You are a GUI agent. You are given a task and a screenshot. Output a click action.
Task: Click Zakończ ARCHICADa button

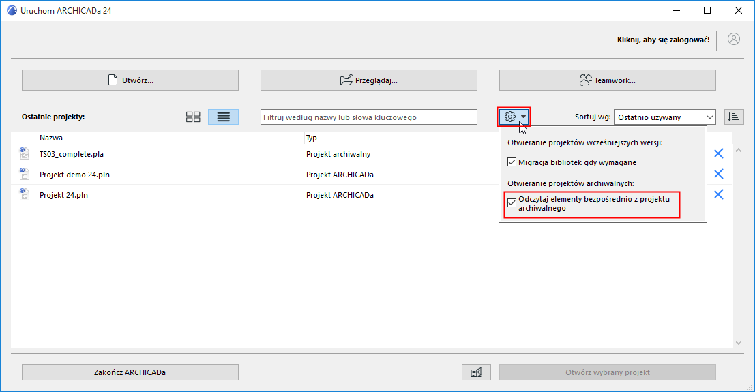[x=130, y=372]
